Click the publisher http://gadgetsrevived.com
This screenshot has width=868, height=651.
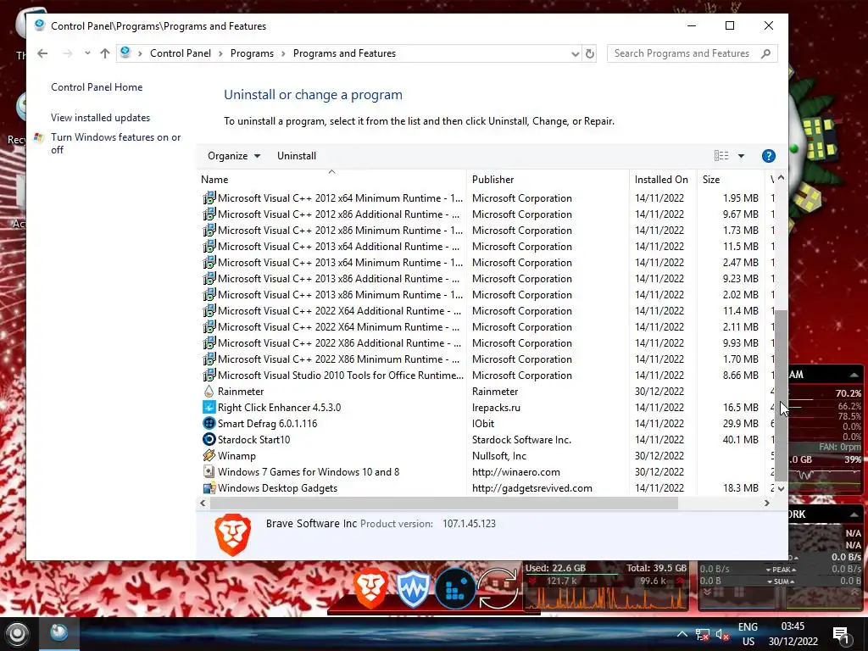coord(532,488)
